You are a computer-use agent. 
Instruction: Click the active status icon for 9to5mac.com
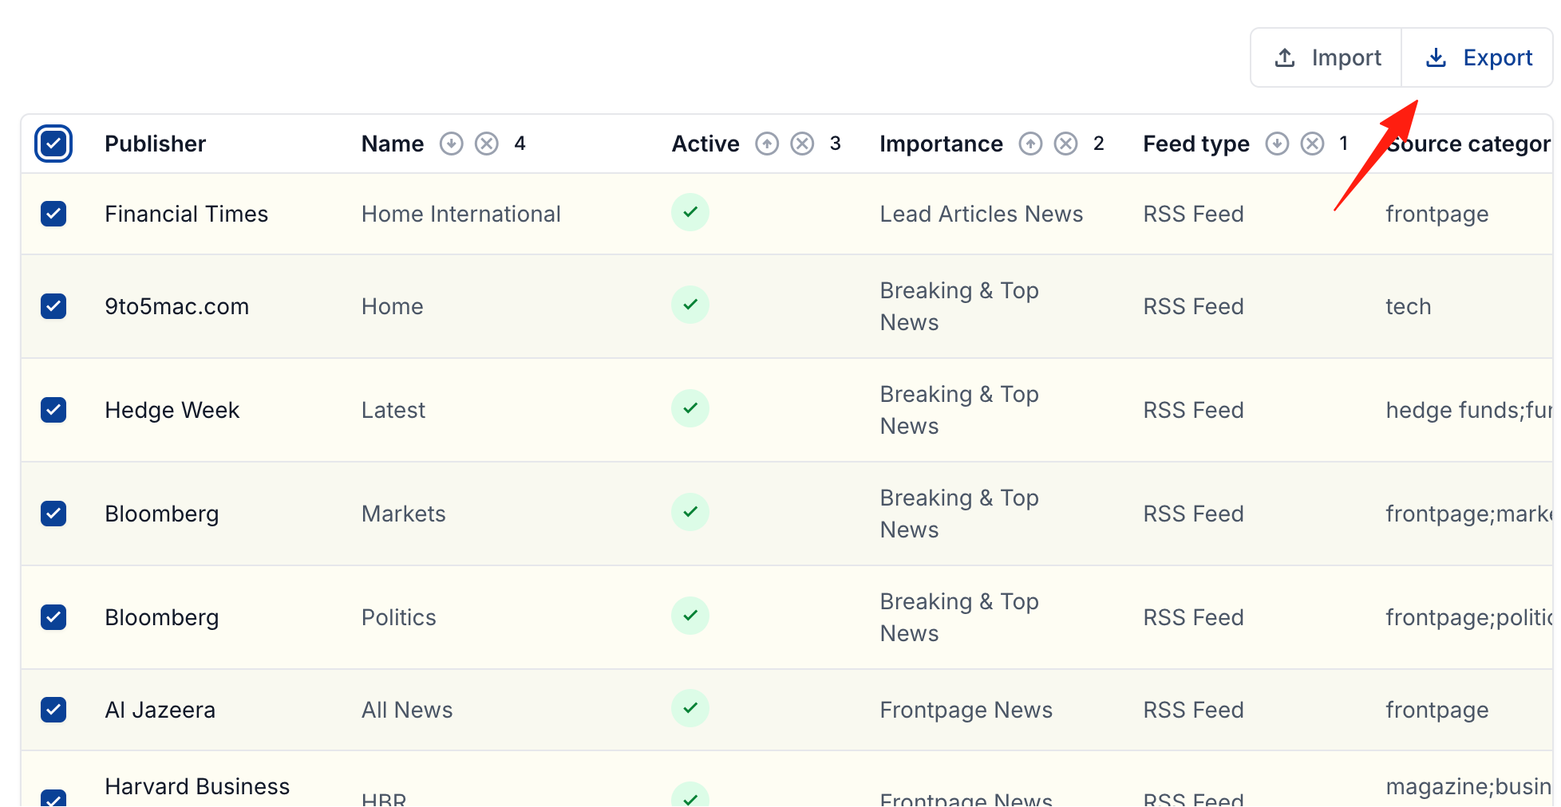(690, 305)
